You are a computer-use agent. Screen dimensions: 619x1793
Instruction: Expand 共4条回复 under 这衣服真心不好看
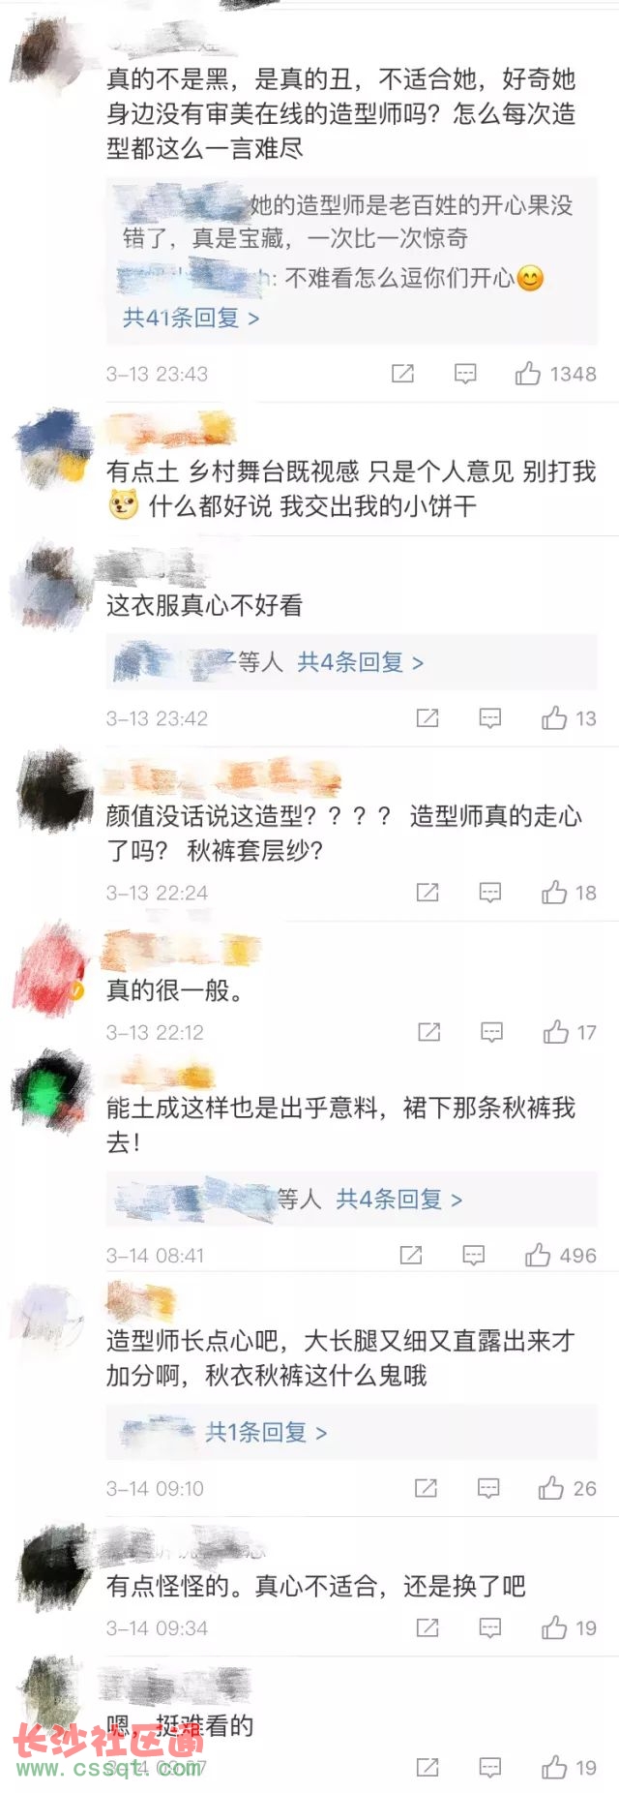[x=360, y=662]
